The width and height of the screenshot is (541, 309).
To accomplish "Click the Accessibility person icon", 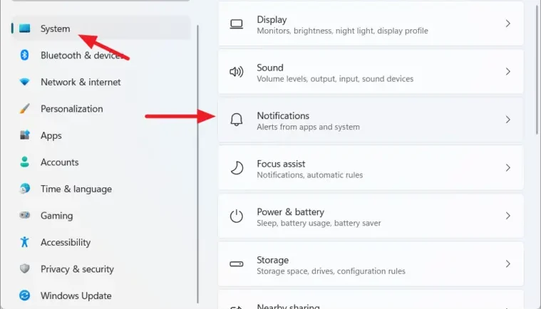I will click(x=25, y=242).
